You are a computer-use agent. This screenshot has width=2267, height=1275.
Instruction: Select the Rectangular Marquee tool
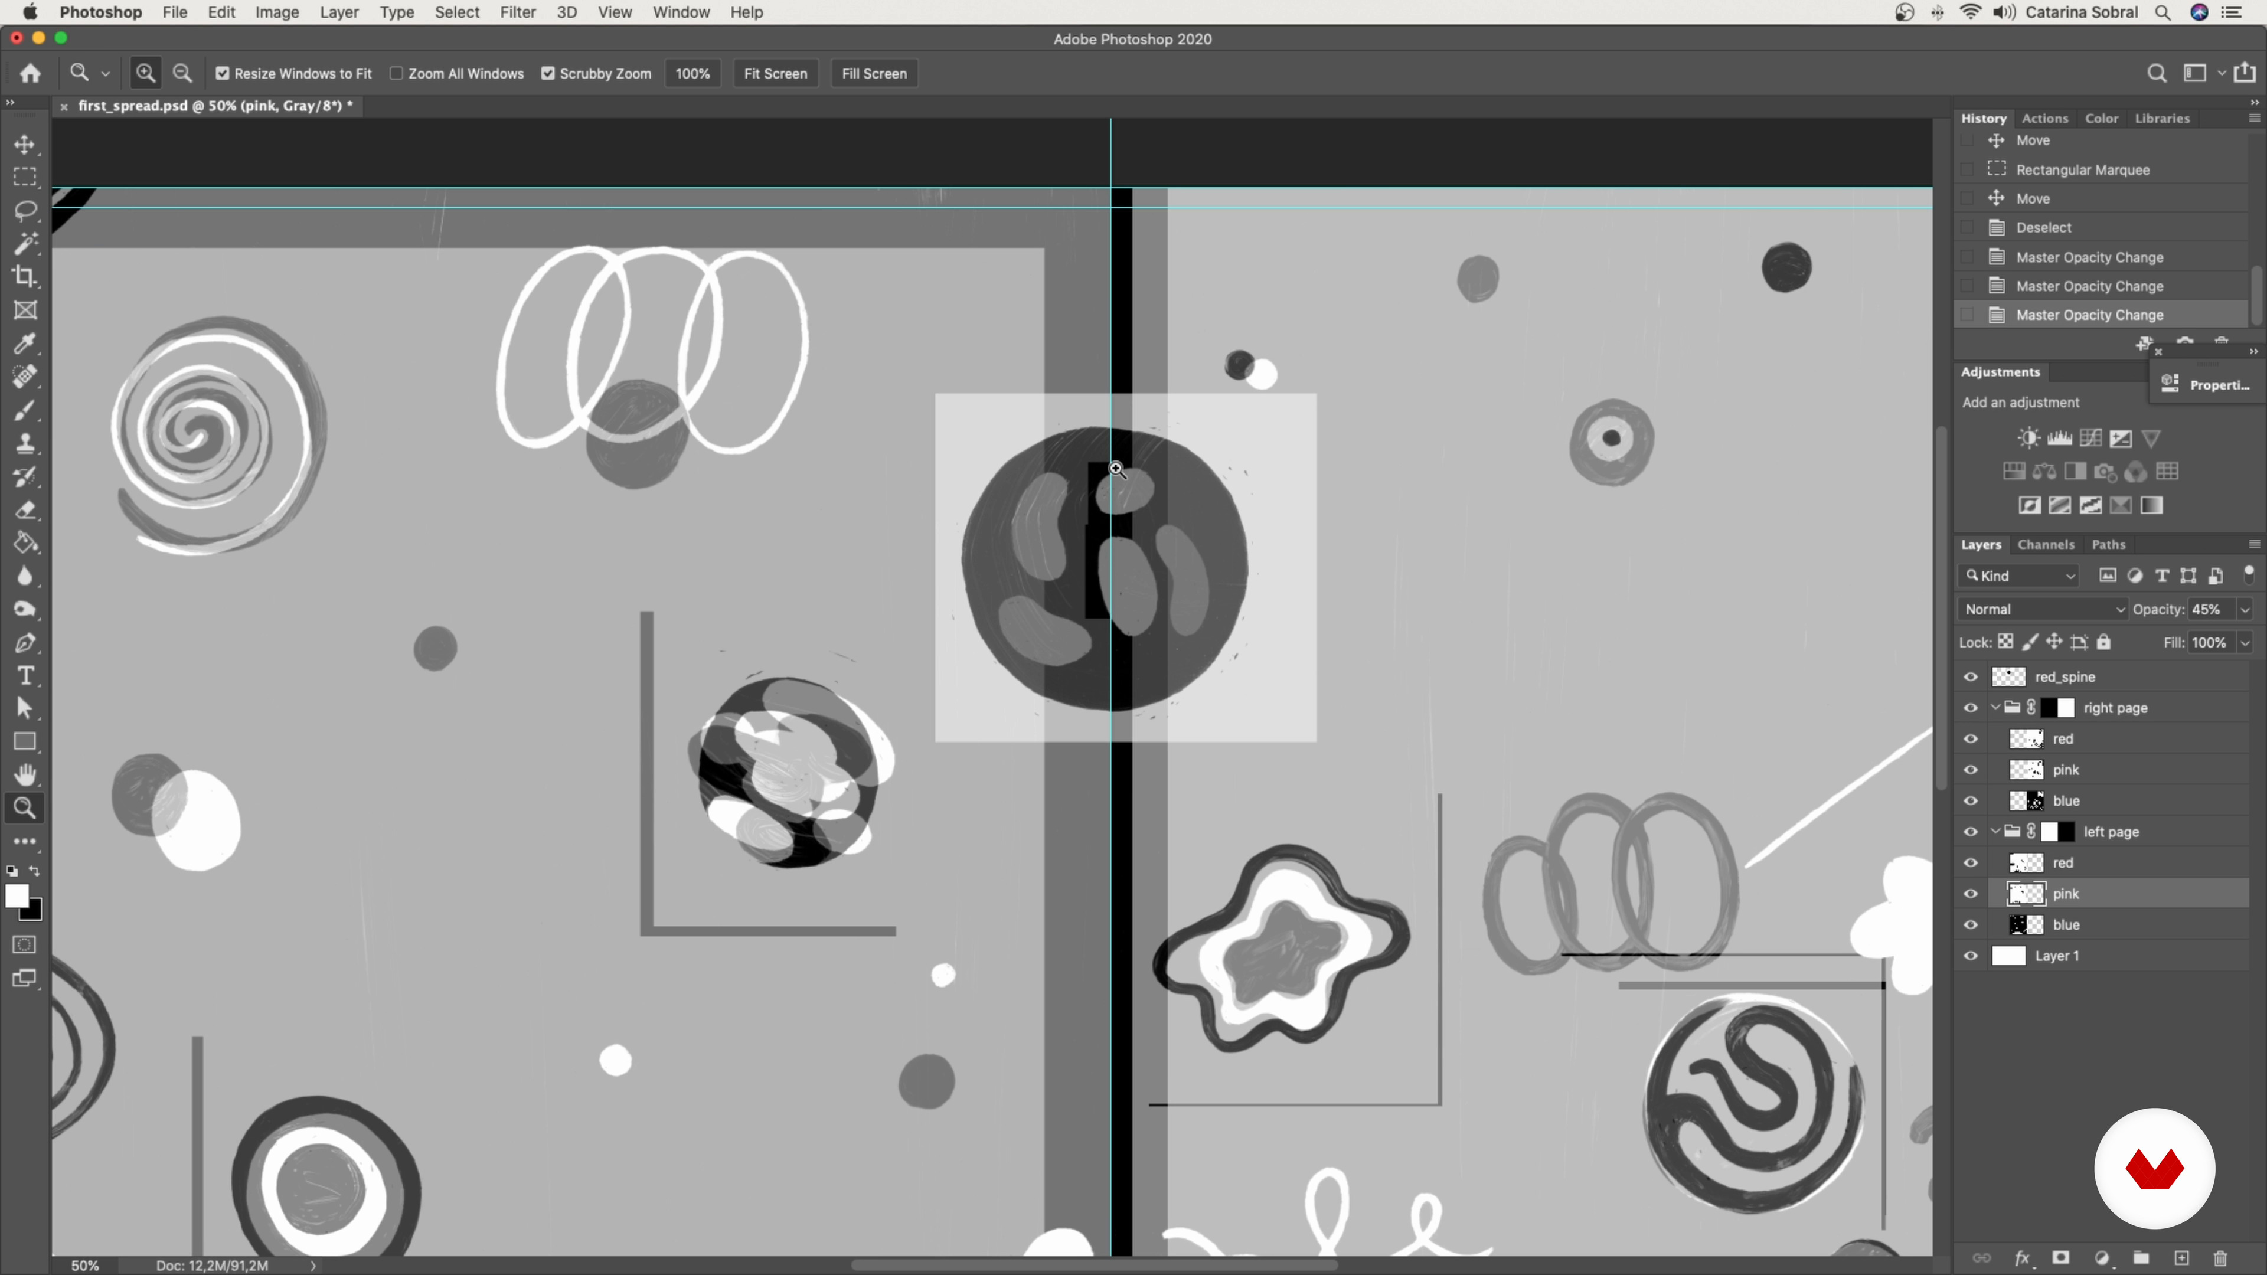[25, 177]
